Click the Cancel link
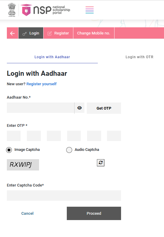The width and height of the screenshot is (164, 237). pyautogui.click(x=27, y=214)
